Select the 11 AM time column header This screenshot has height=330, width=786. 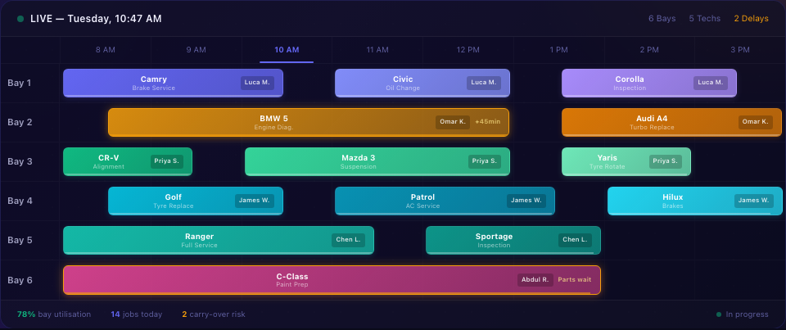377,50
